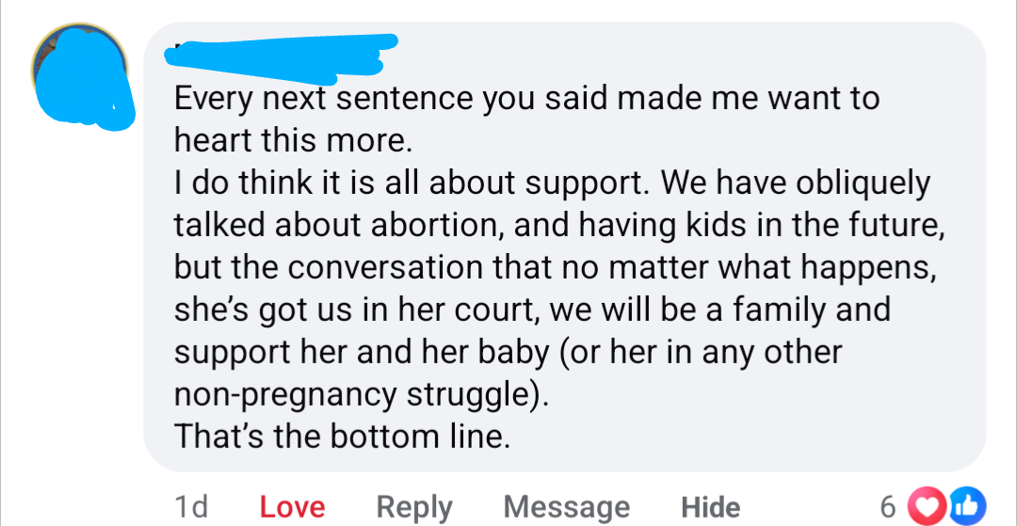Open the reaction count showing 6
1017x526 pixels.
(x=887, y=507)
